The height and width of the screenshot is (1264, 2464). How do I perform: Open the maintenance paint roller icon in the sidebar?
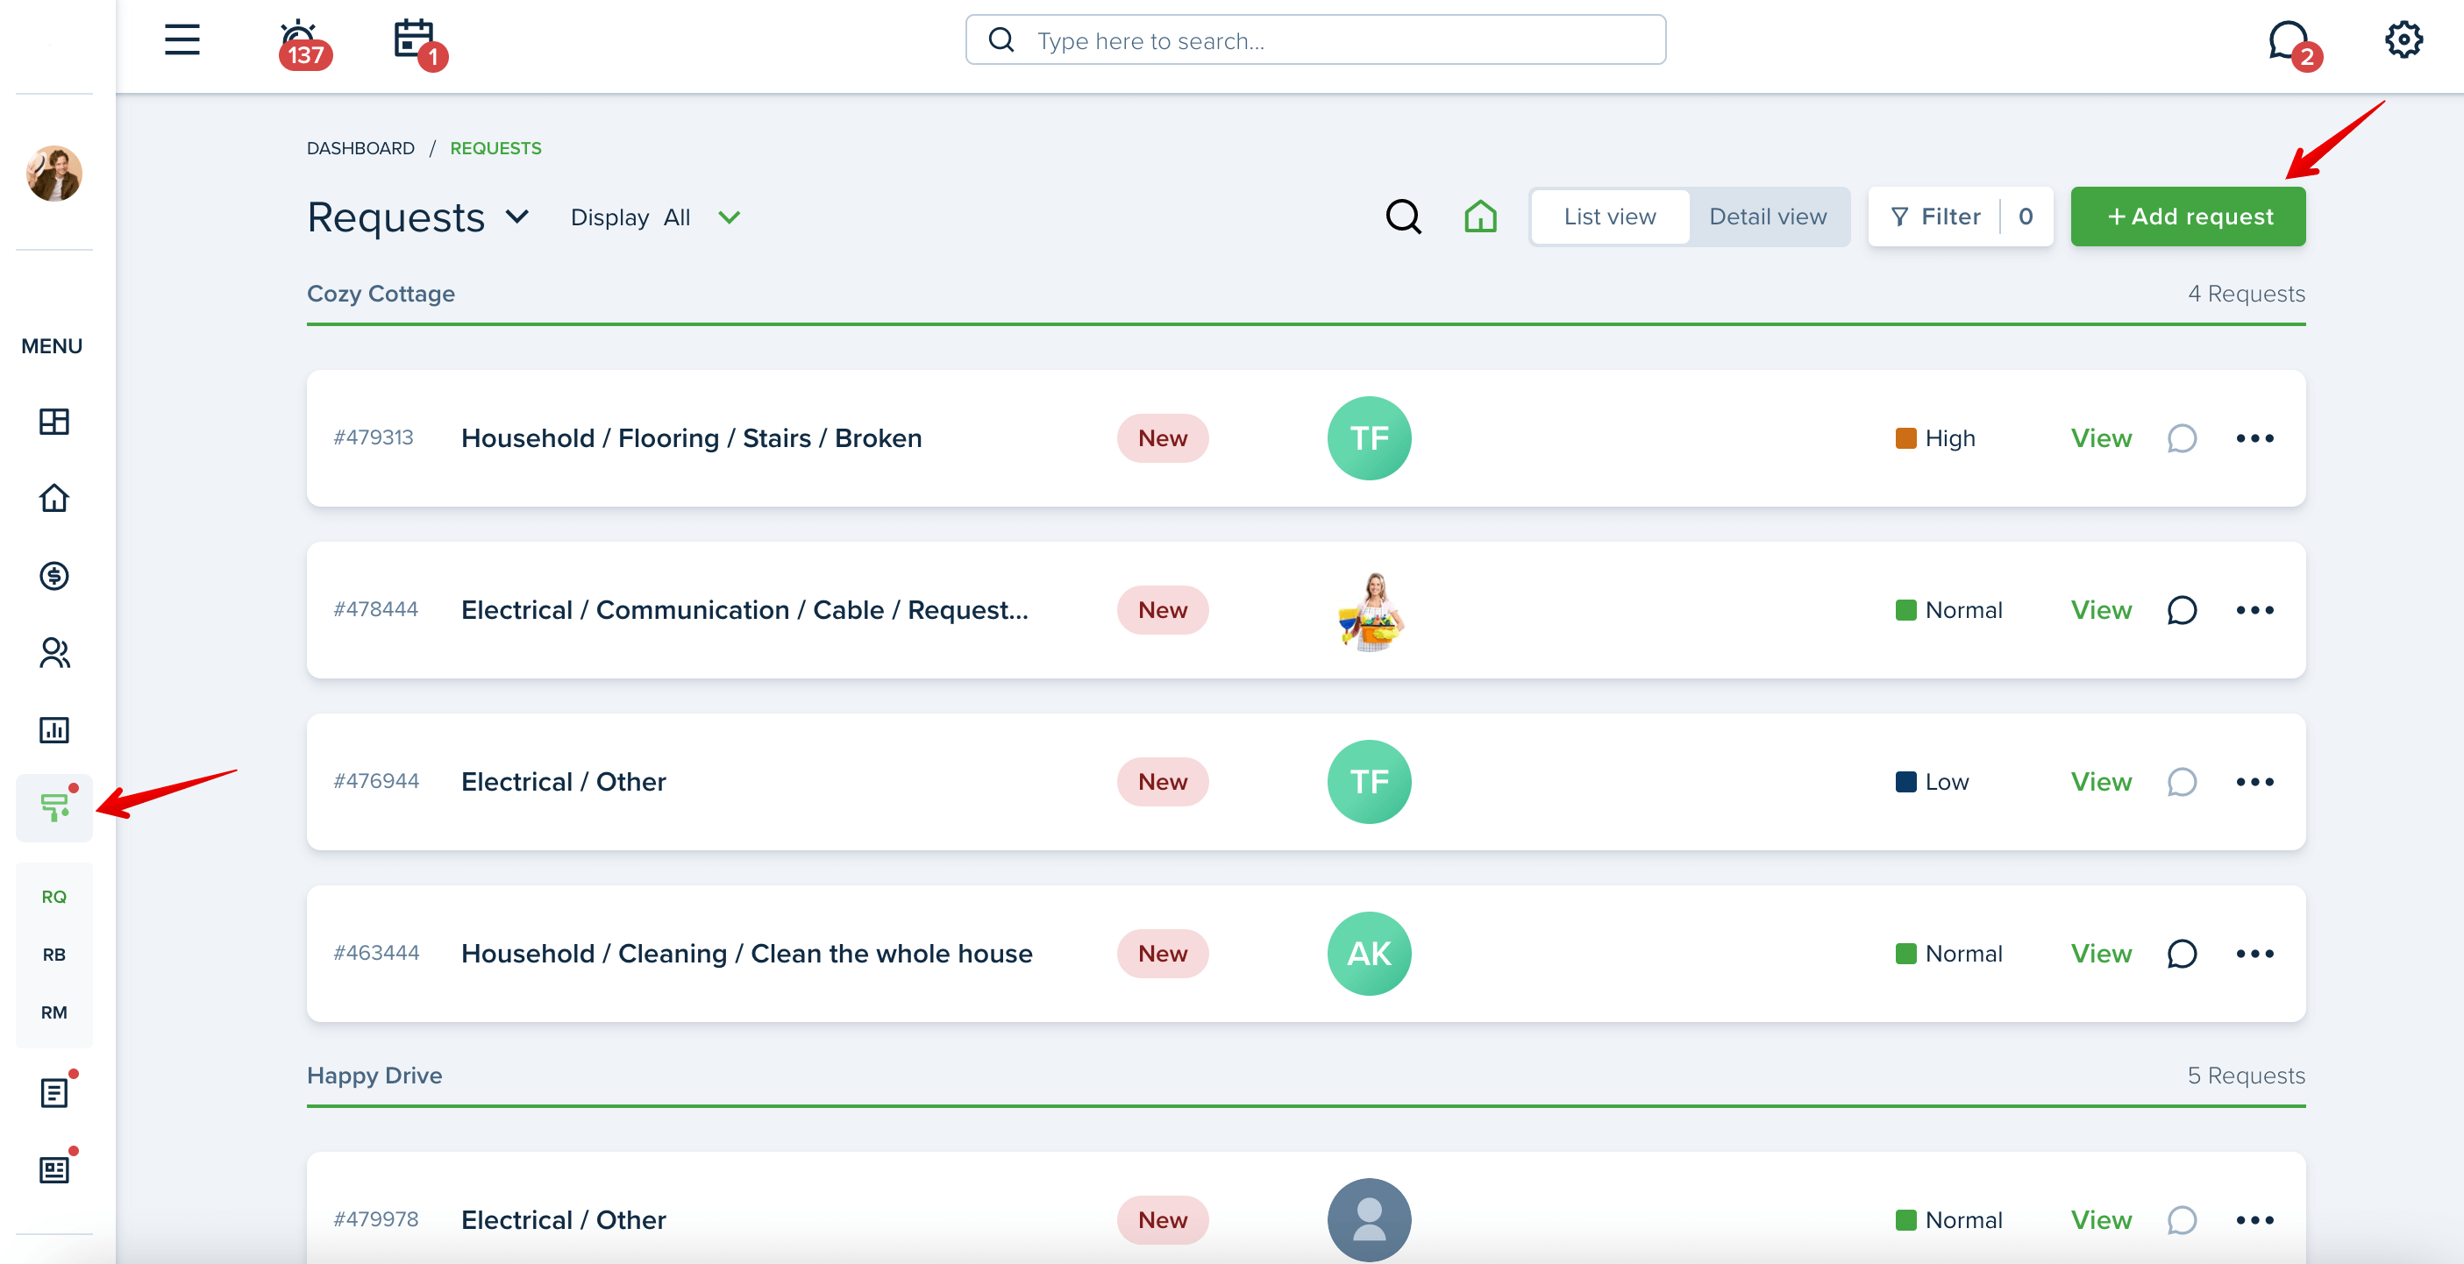[x=54, y=807]
